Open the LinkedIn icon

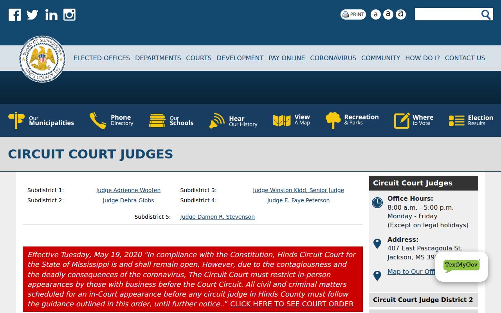tap(51, 15)
